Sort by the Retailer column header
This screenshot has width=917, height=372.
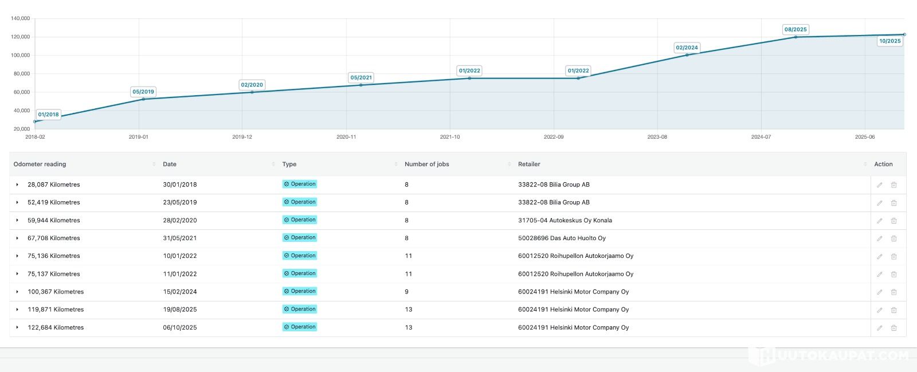click(529, 164)
